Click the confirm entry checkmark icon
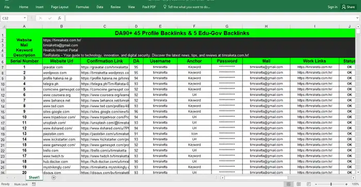Image resolution: width=361 pixels, height=187 pixels. tap(50, 18)
